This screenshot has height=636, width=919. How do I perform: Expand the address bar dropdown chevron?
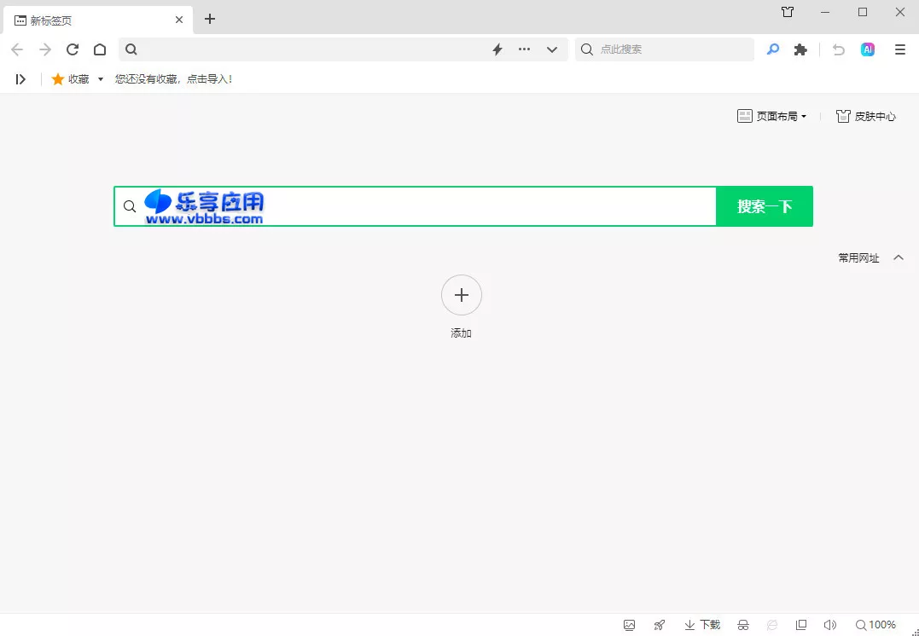point(551,49)
